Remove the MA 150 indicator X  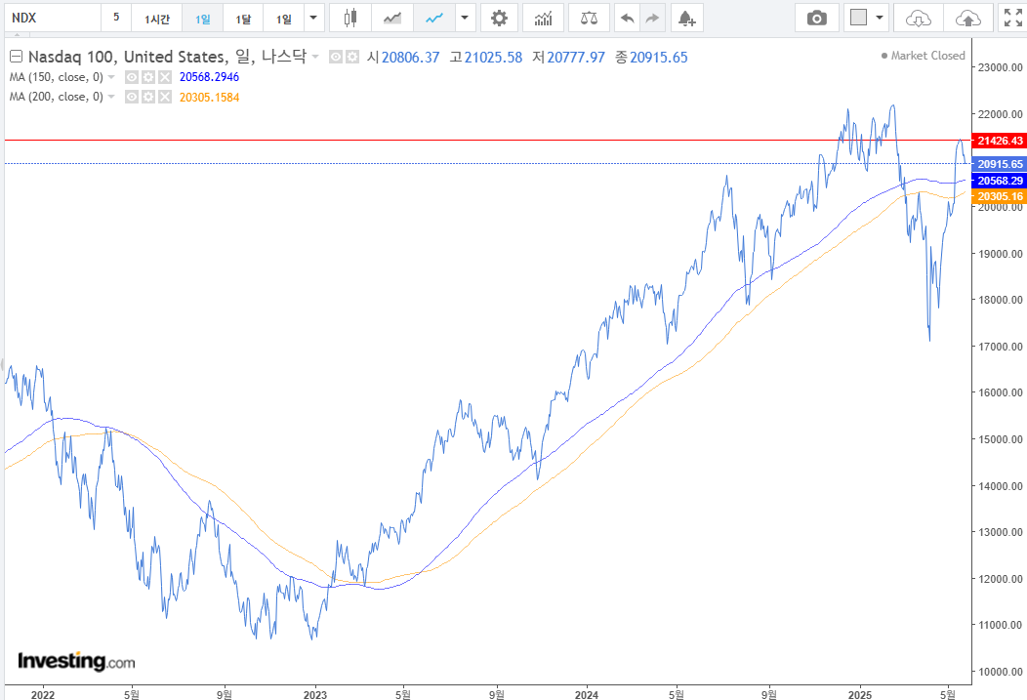(165, 77)
